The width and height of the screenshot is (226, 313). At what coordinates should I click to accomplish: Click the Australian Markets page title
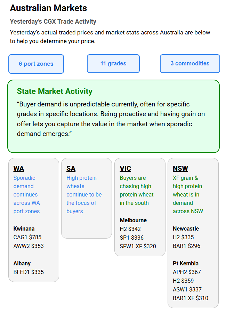click(x=49, y=8)
